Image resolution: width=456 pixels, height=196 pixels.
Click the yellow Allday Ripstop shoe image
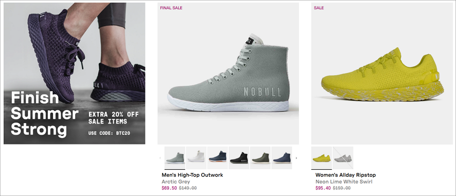tap(382, 74)
